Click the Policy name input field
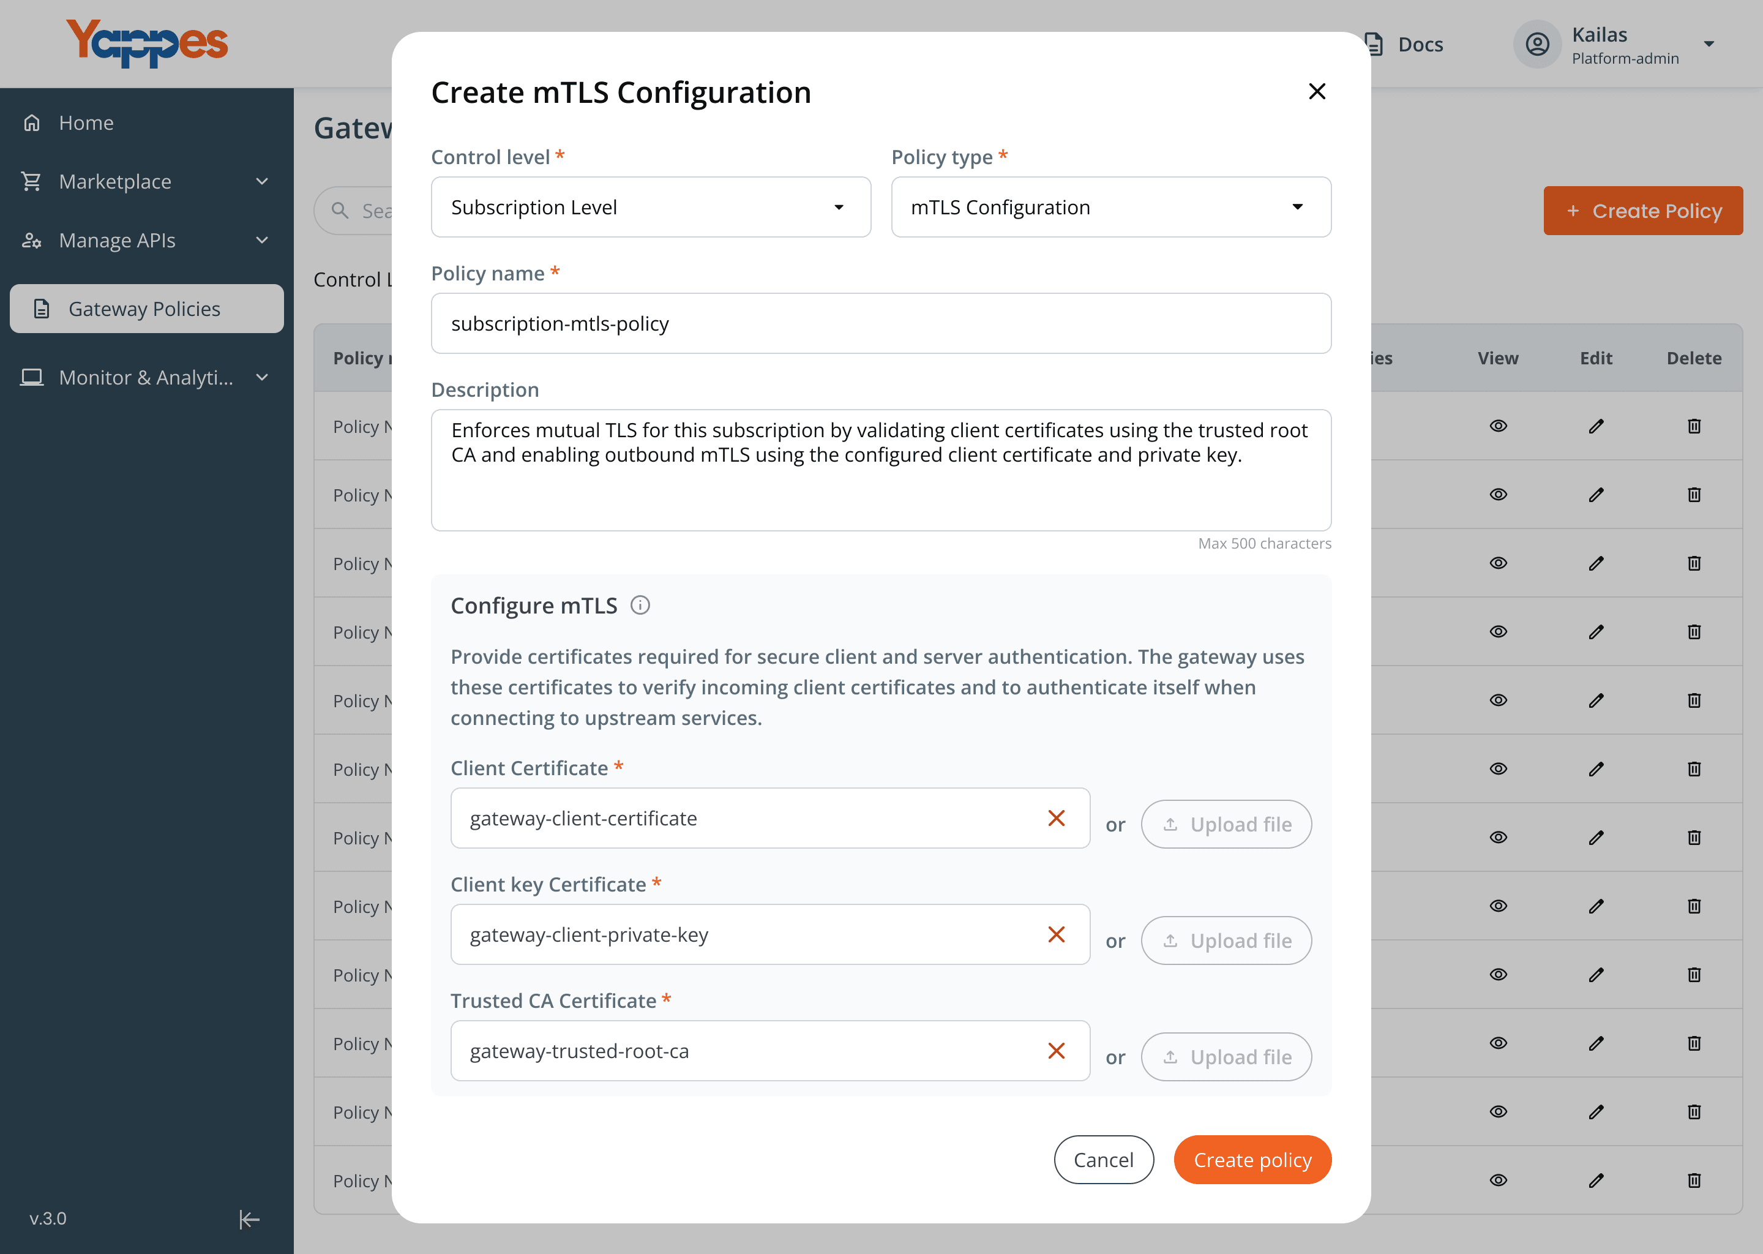Viewport: 1763px width, 1254px height. (881, 323)
